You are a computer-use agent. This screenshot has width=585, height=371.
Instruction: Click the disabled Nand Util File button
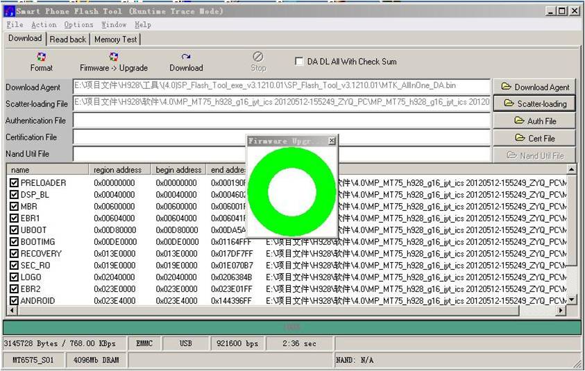point(534,155)
